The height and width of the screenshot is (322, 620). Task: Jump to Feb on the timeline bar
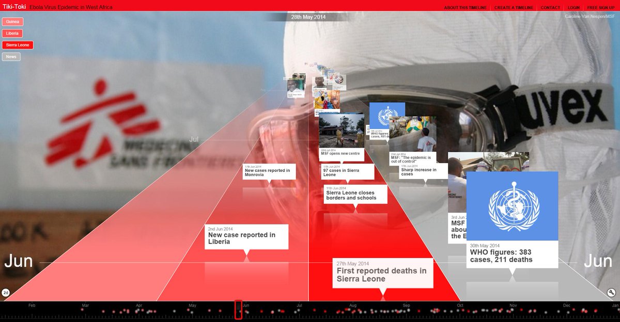click(32, 305)
